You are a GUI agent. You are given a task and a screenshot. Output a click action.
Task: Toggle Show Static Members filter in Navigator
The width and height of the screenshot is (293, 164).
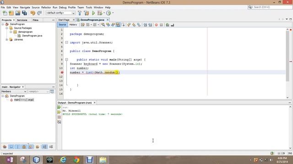click(x=18, y=147)
